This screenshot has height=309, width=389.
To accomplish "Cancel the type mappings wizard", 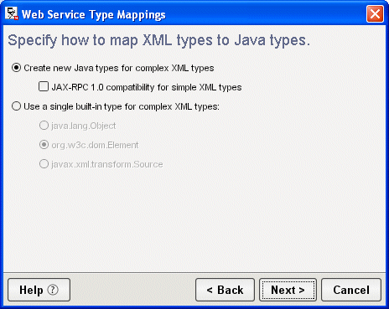I will pyautogui.click(x=351, y=290).
